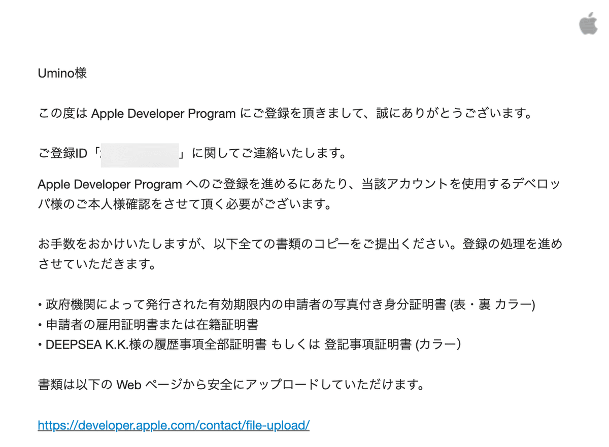This screenshot has width=609, height=447.
Task: Click the line starting "Apple Developer Program へのご登録"
Action: pos(299,184)
